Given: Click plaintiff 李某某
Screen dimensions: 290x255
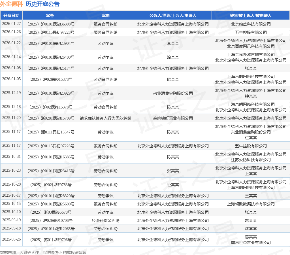Looking at the screenshot, I should [x=173, y=43].
